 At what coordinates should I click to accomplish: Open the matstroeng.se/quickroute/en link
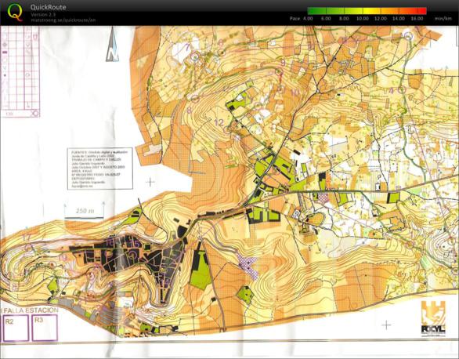point(63,20)
